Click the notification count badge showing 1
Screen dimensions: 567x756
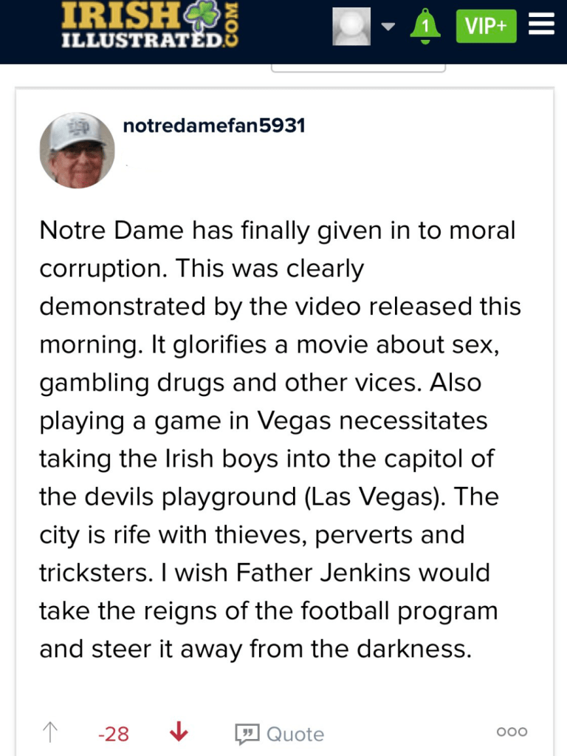pos(425,27)
